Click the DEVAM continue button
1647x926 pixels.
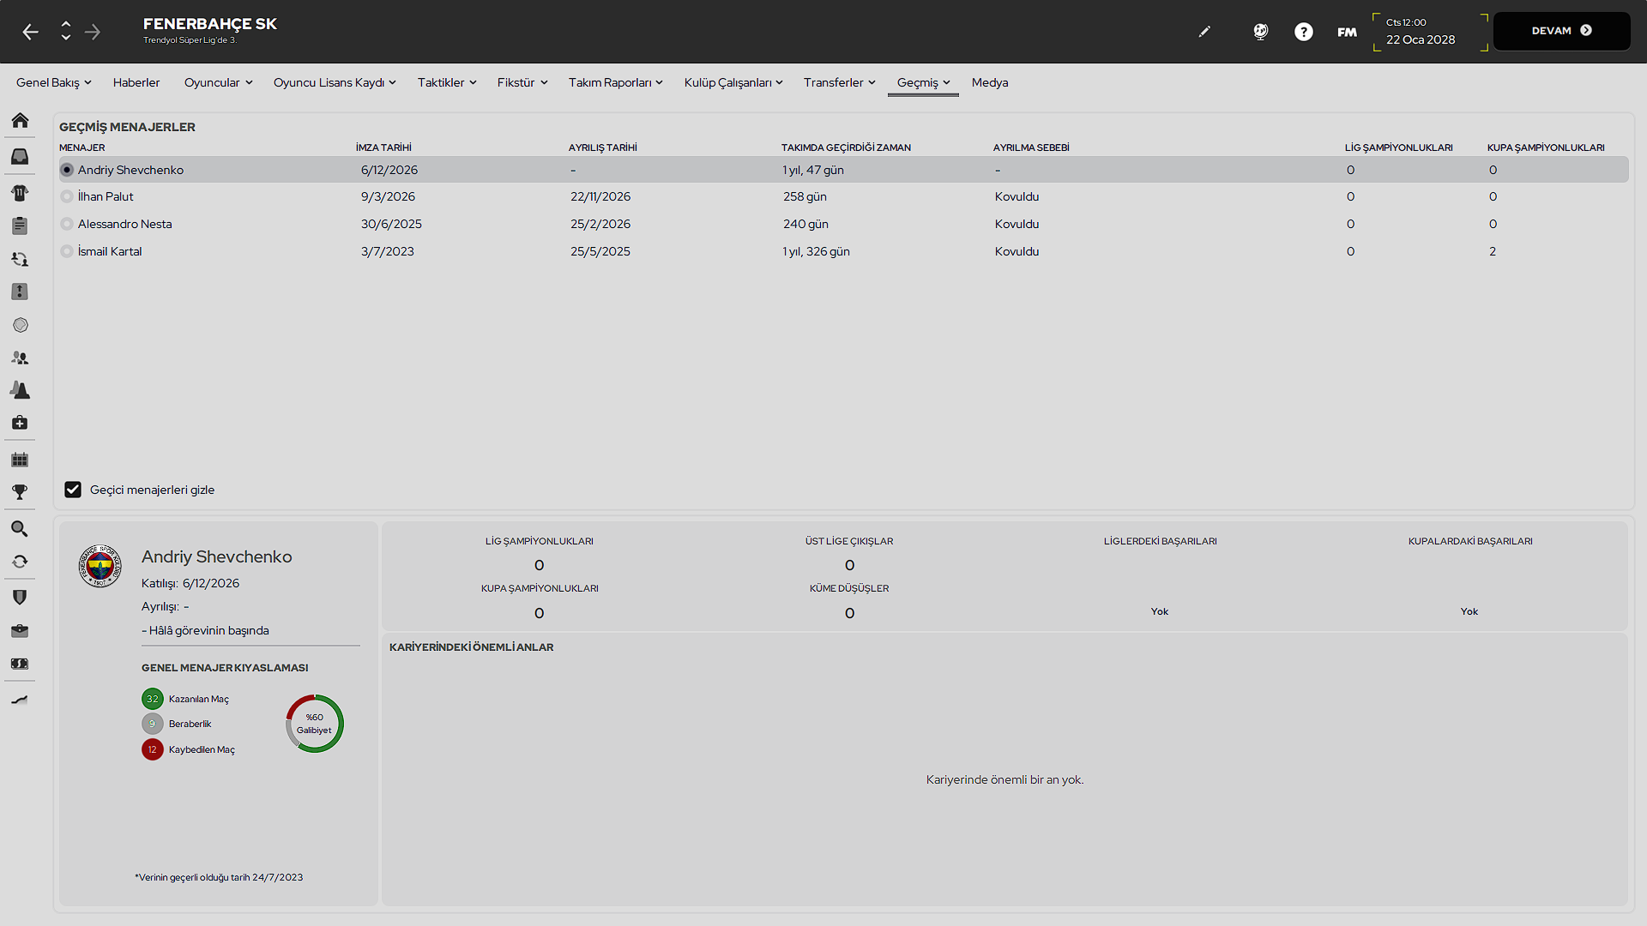tap(1561, 31)
